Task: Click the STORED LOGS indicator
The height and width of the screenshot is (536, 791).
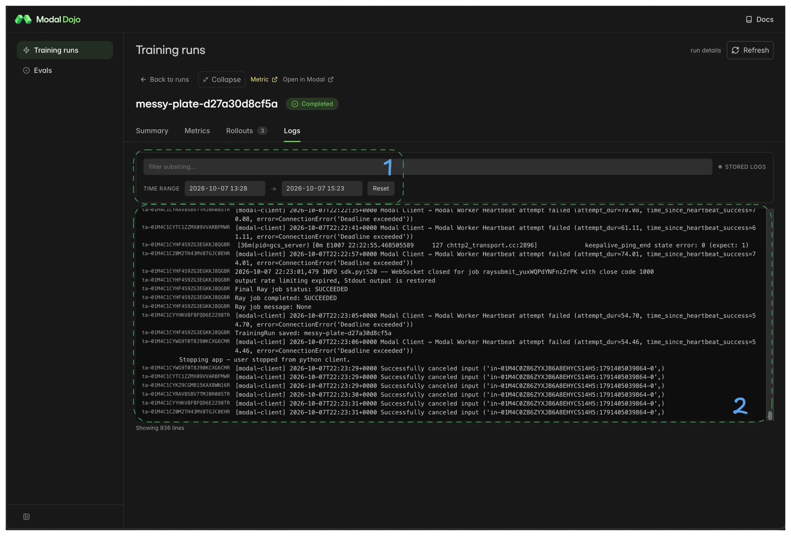Action: 742,167
